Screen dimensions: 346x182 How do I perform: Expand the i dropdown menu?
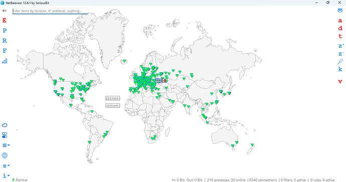coord(6,175)
